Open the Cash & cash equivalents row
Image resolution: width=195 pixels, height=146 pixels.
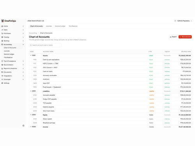tap(110, 60)
